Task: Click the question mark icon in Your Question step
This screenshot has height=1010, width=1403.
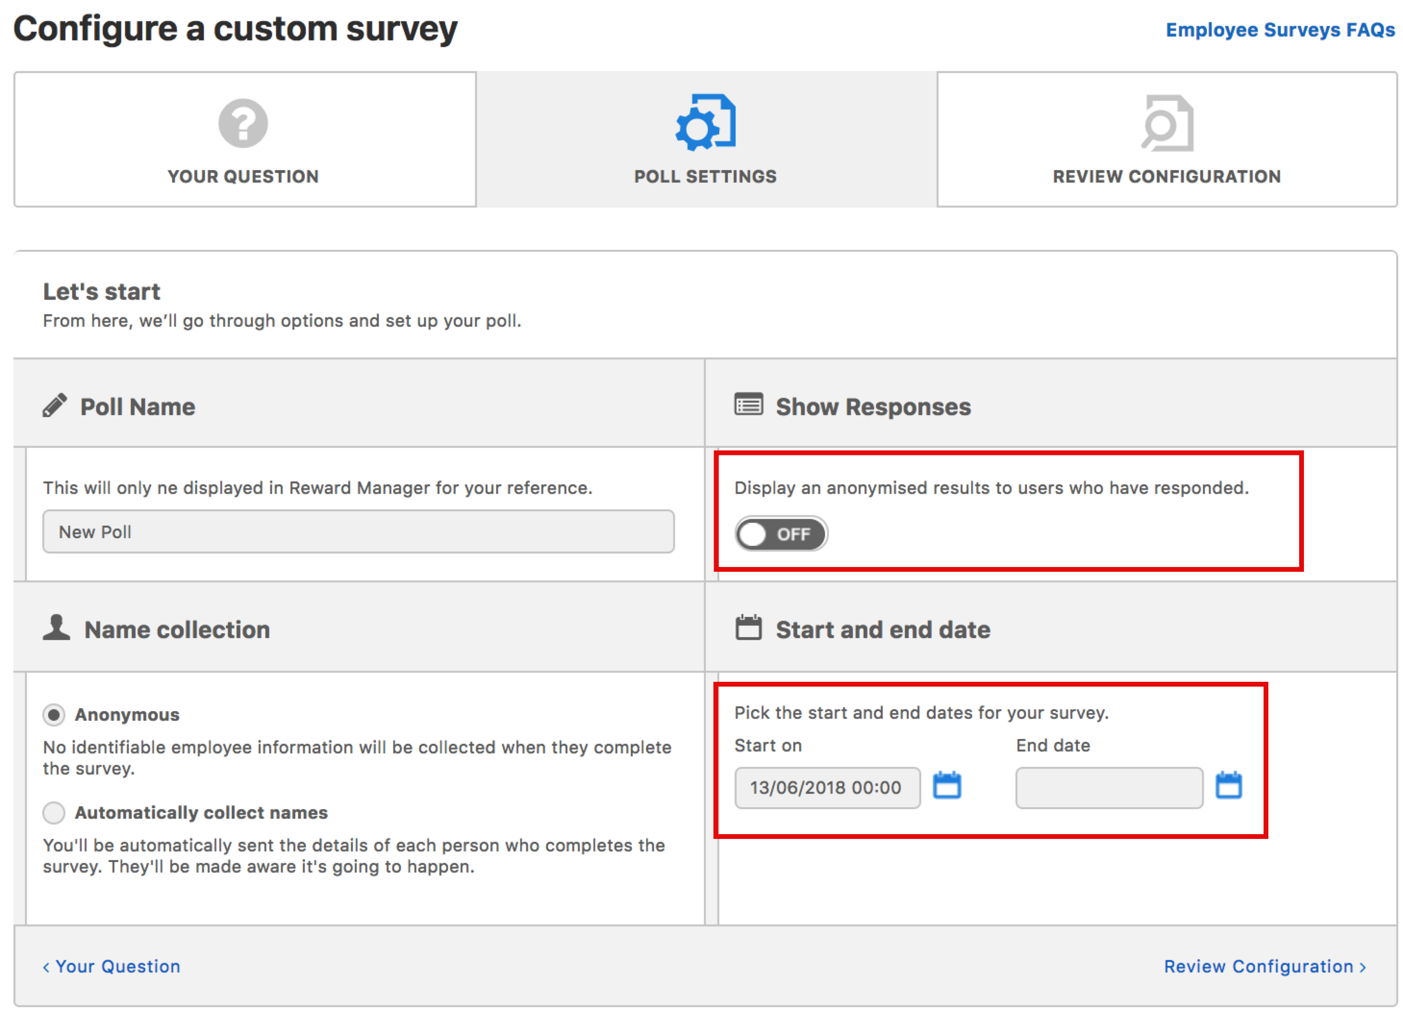Action: tap(243, 123)
